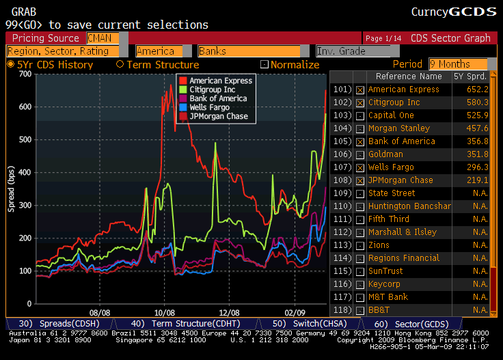Select the Term Structure radio option
This screenshot has width=503, height=360.
click(x=120, y=64)
